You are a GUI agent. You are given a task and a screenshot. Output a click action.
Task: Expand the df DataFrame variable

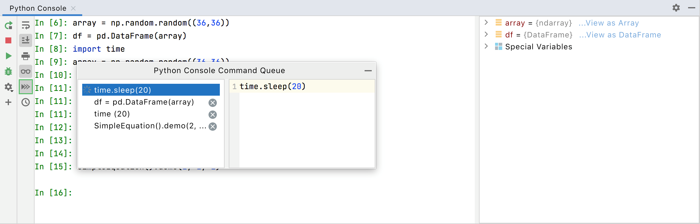(486, 34)
